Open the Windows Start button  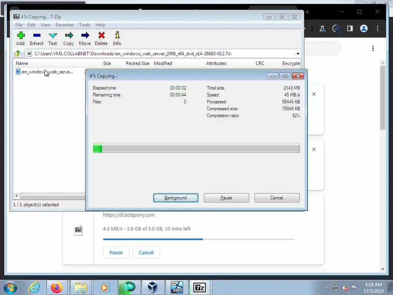pos(10,287)
